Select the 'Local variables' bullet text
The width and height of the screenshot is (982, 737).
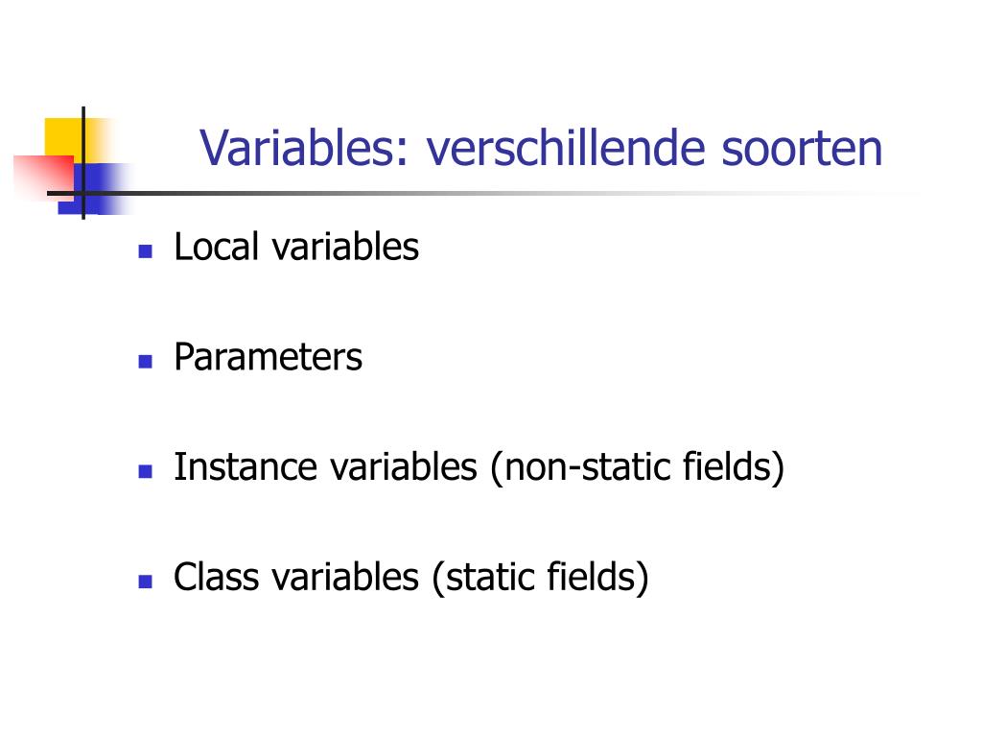point(296,247)
